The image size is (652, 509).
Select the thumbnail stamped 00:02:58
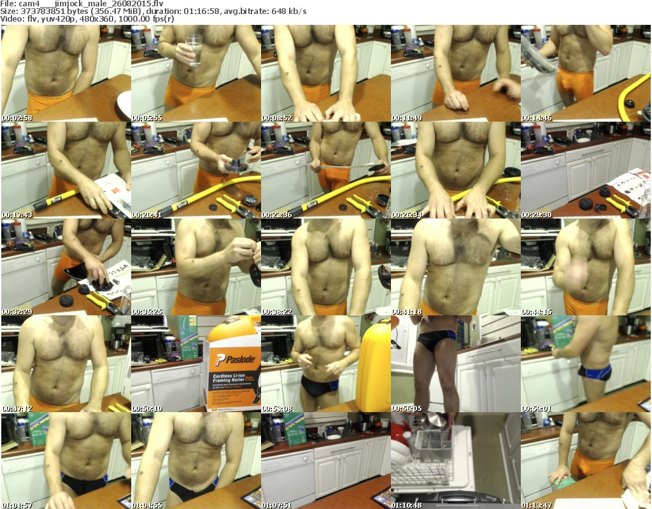(x=66, y=73)
